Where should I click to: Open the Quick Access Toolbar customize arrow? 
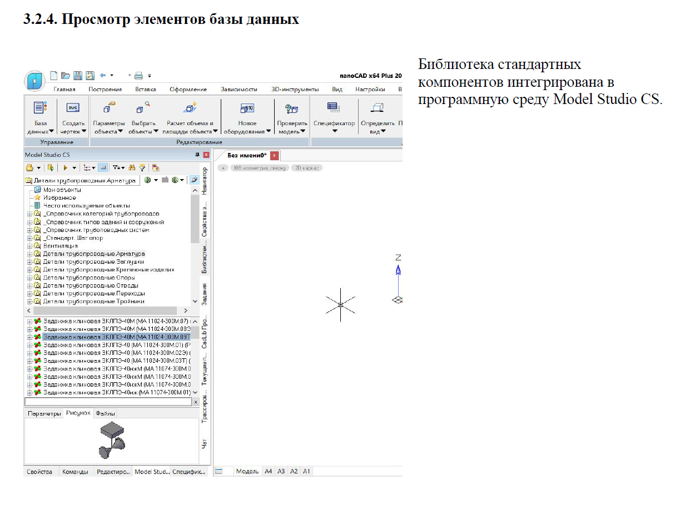click(x=150, y=76)
